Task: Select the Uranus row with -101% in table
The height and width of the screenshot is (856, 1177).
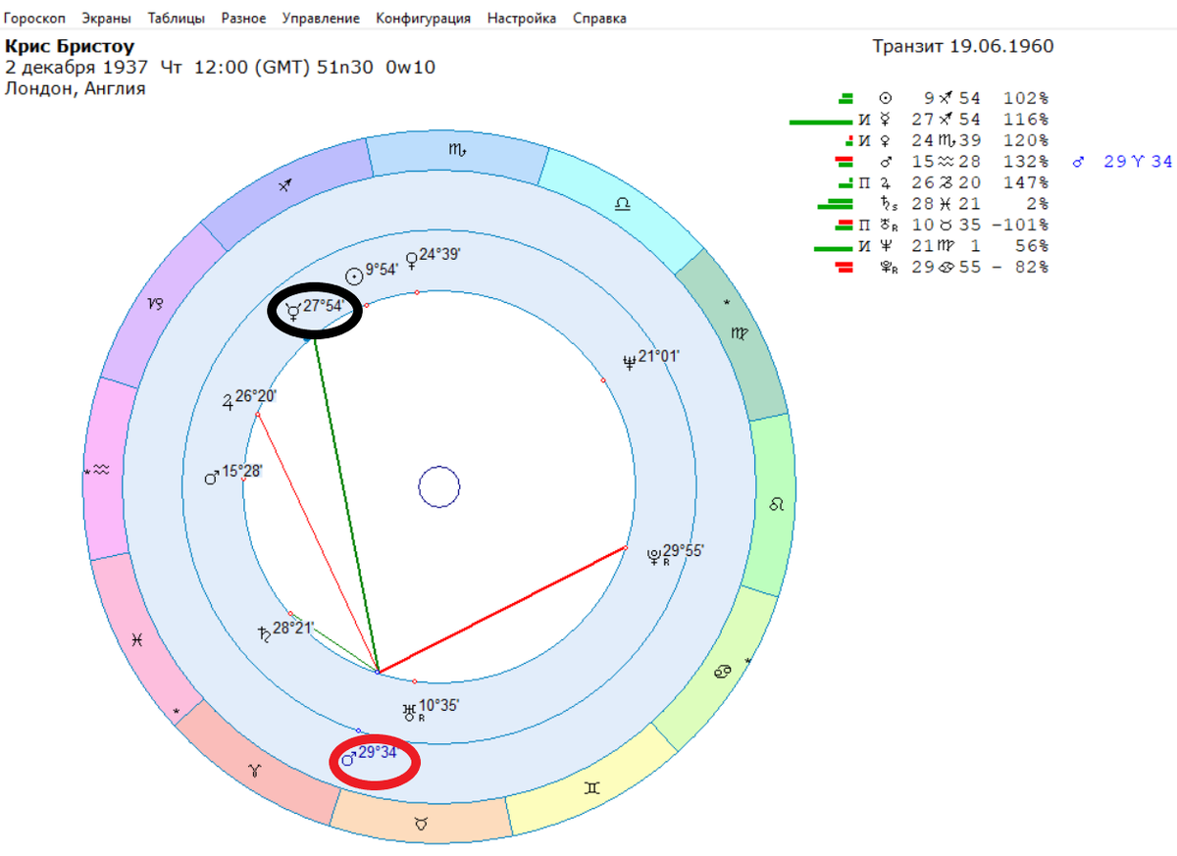Action: tap(942, 225)
